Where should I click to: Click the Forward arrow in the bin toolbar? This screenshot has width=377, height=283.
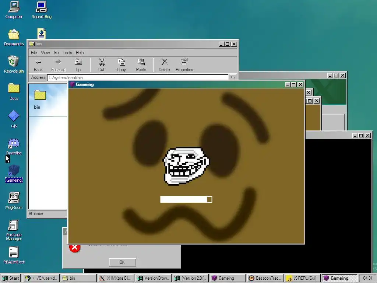tap(58, 65)
